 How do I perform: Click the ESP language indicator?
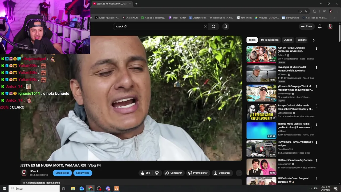point(316,189)
